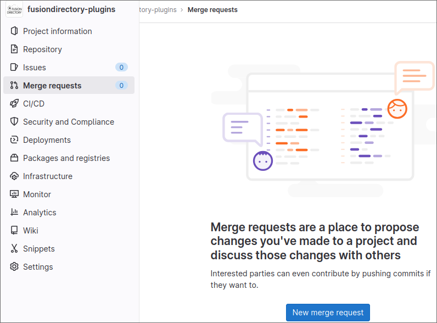Select Merge requests in the sidebar
This screenshot has width=437, height=323.
(x=69, y=85)
